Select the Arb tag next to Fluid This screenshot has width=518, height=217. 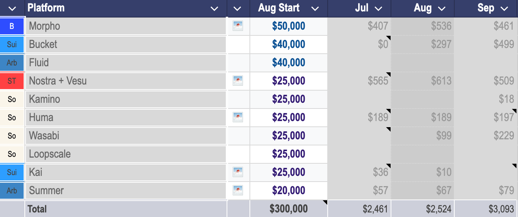pos(12,63)
